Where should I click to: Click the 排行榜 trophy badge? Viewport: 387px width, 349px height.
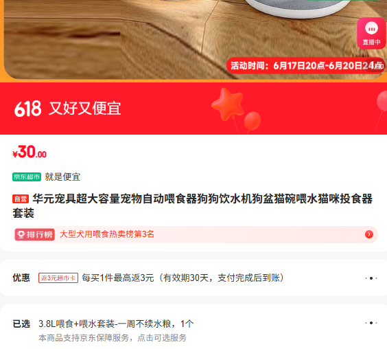[x=35, y=234]
